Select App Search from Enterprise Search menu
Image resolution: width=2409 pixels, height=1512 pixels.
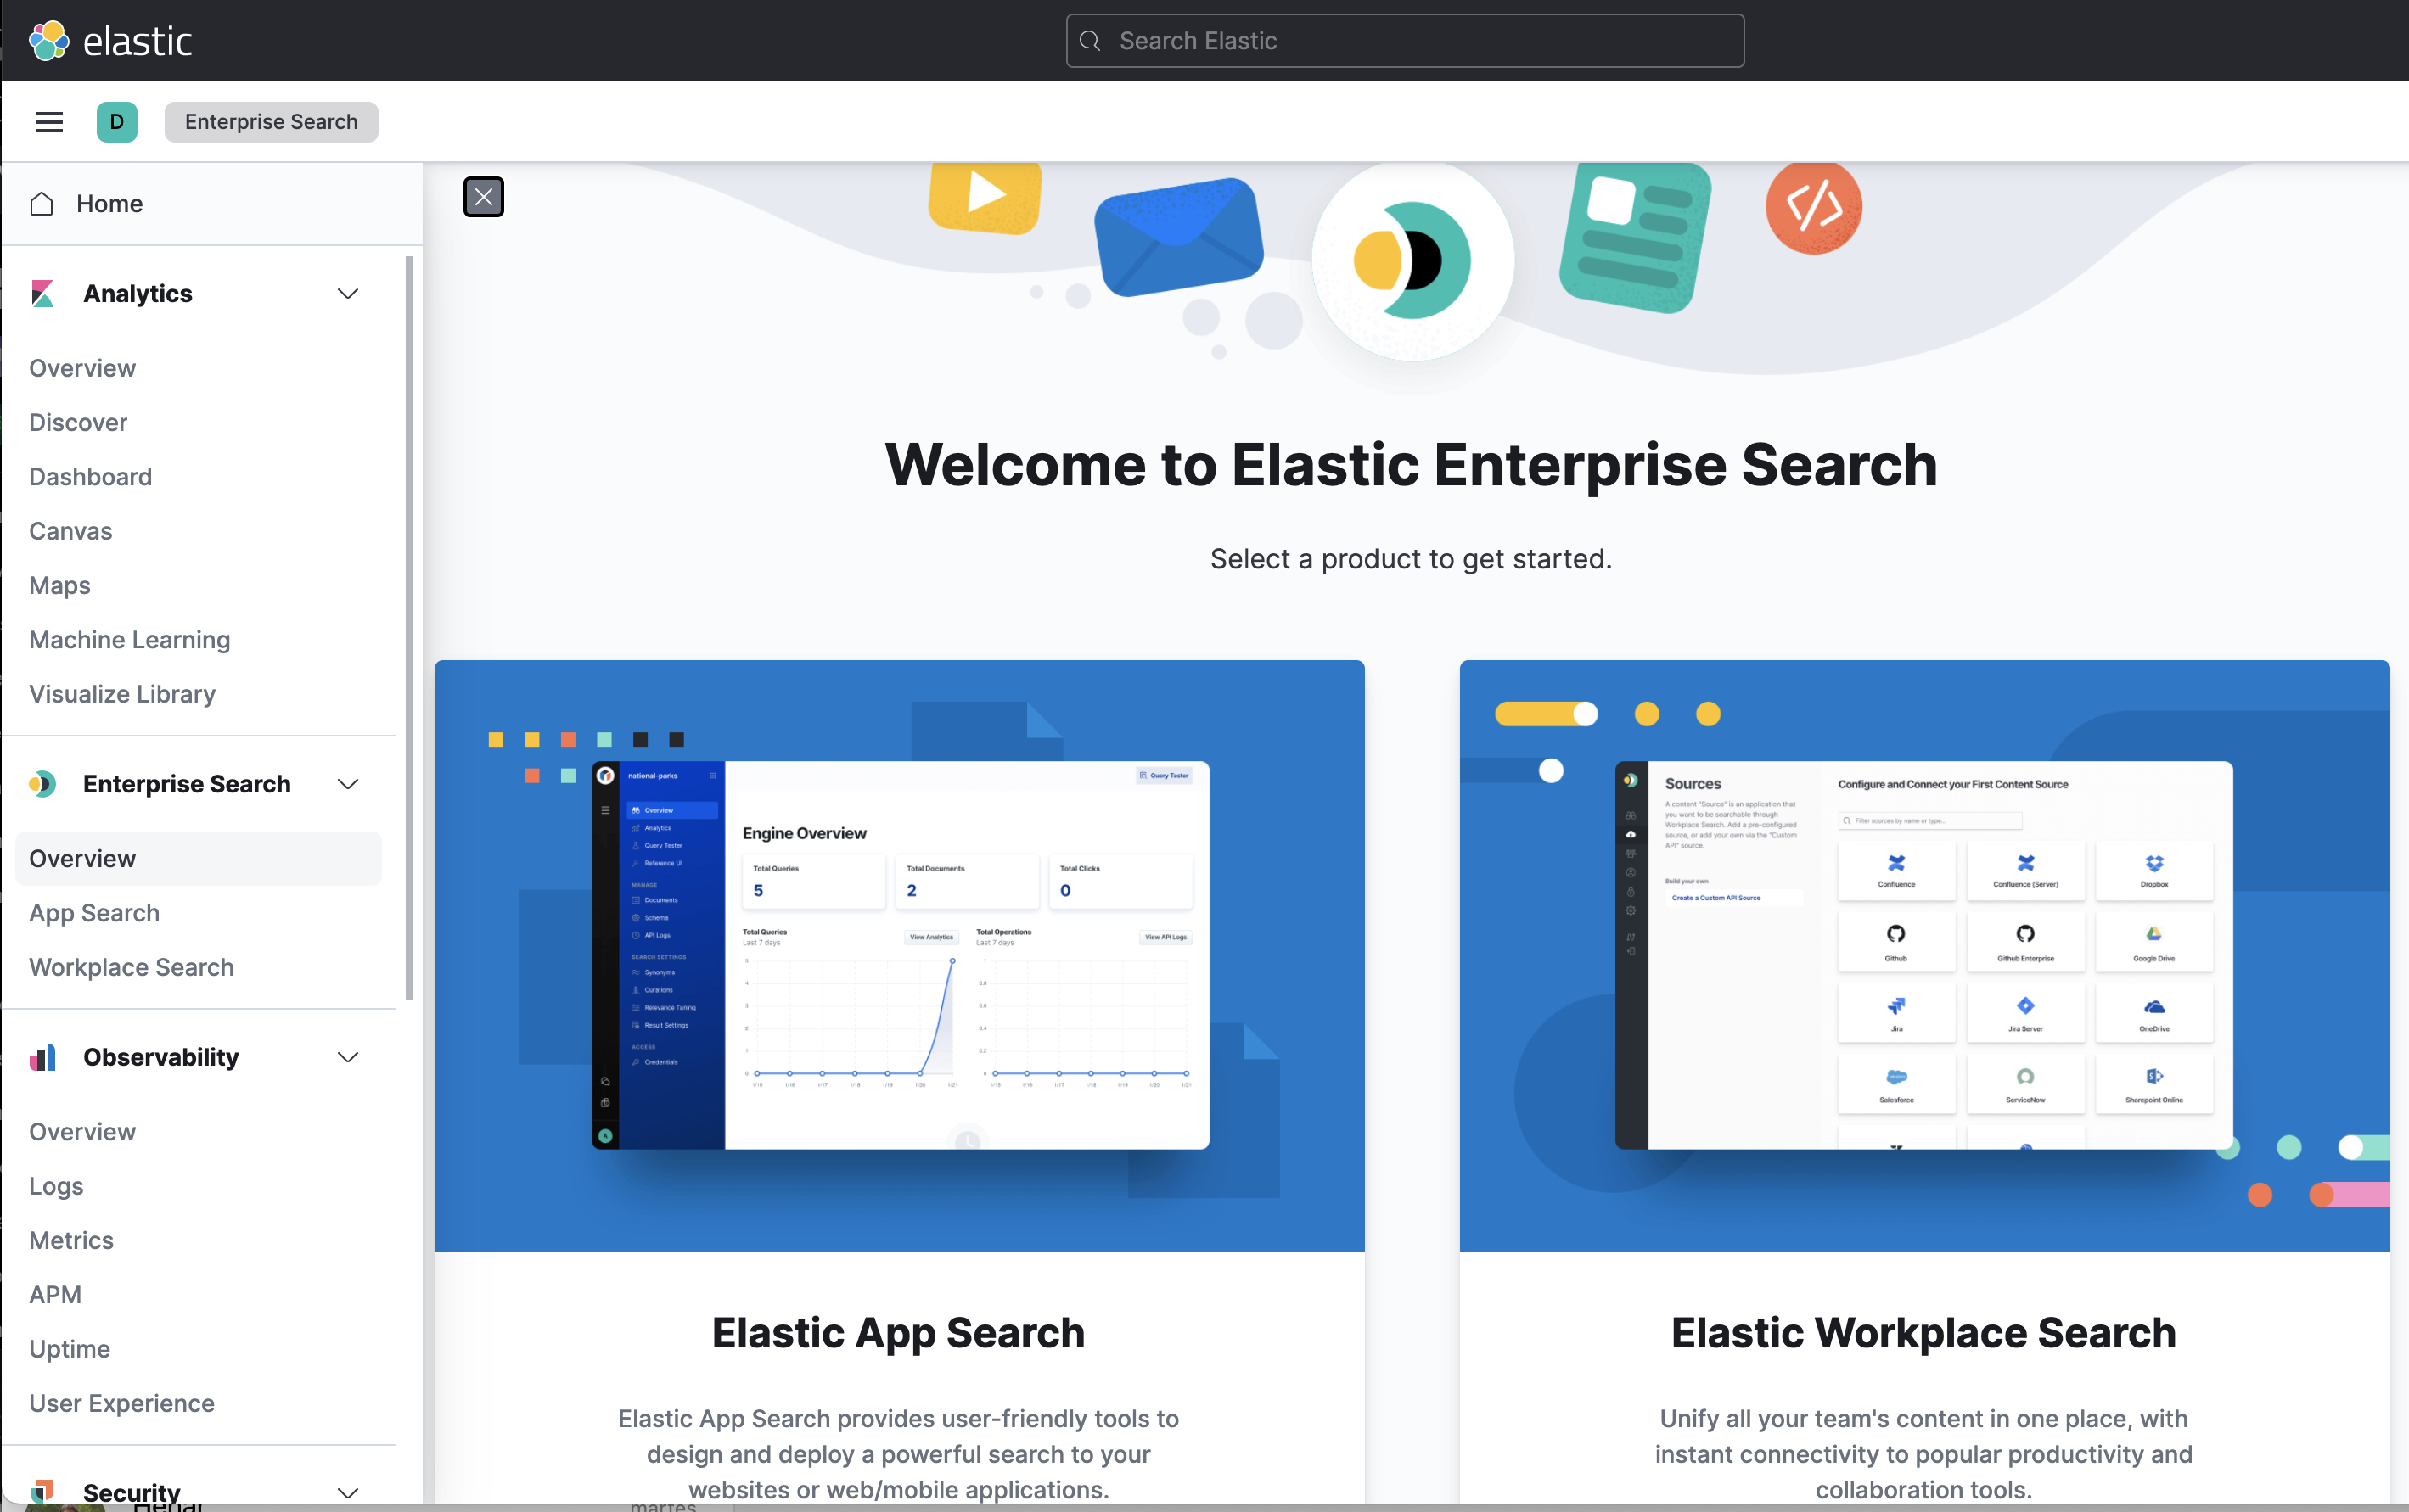[94, 911]
